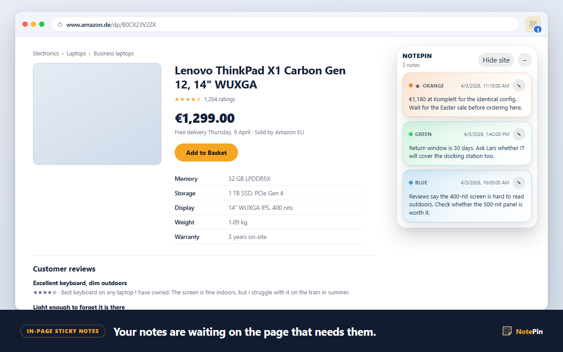Screen dimensions: 563x352
Task: Click green note timestamp 1:42:00 PM
Action: (x=486, y=134)
